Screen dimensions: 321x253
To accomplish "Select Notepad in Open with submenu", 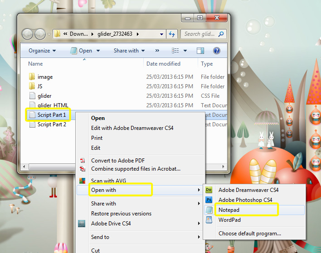I will click(229, 210).
